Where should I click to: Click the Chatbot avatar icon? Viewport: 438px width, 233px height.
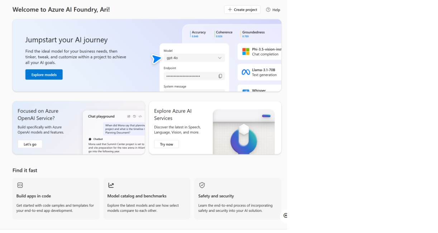90,139
